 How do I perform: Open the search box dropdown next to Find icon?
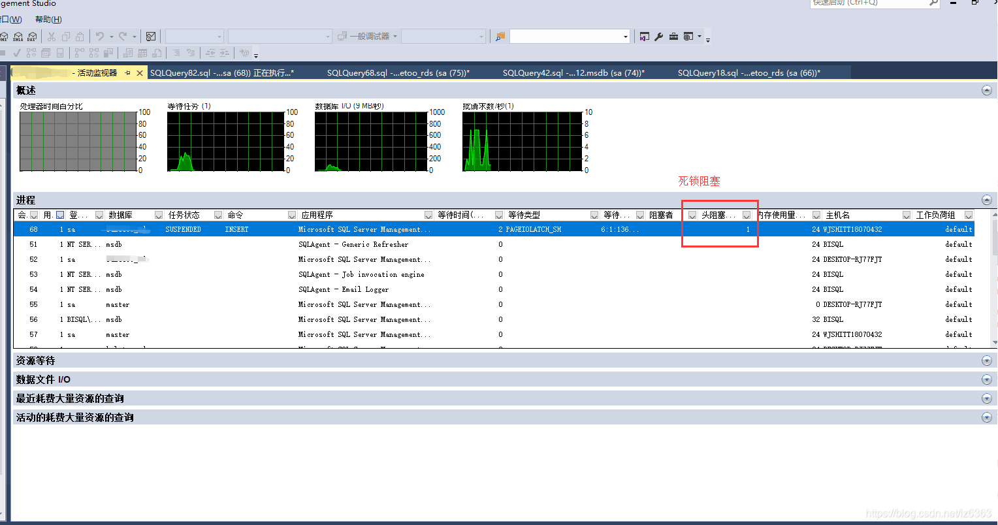click(x=626, y=37)
